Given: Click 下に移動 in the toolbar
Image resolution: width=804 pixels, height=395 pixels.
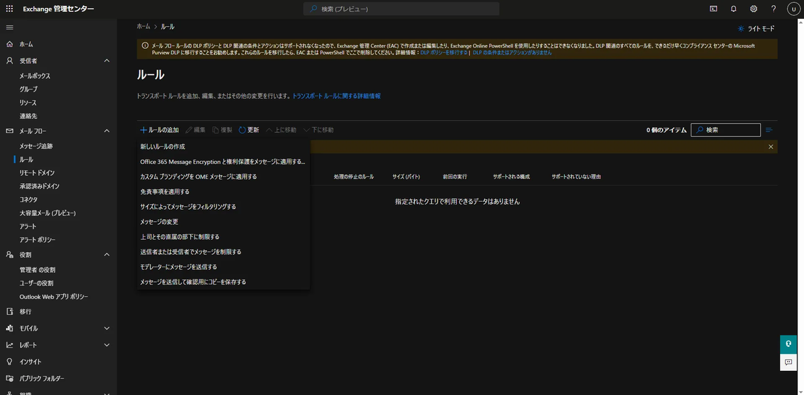Looking at the screenshot, I should [318, 130].
